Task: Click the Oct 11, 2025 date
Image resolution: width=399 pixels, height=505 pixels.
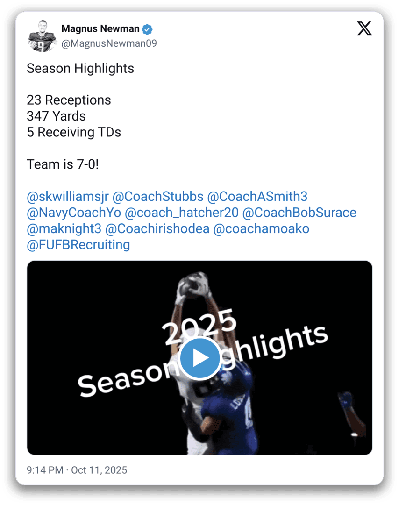Action: [x=99, y=470]
